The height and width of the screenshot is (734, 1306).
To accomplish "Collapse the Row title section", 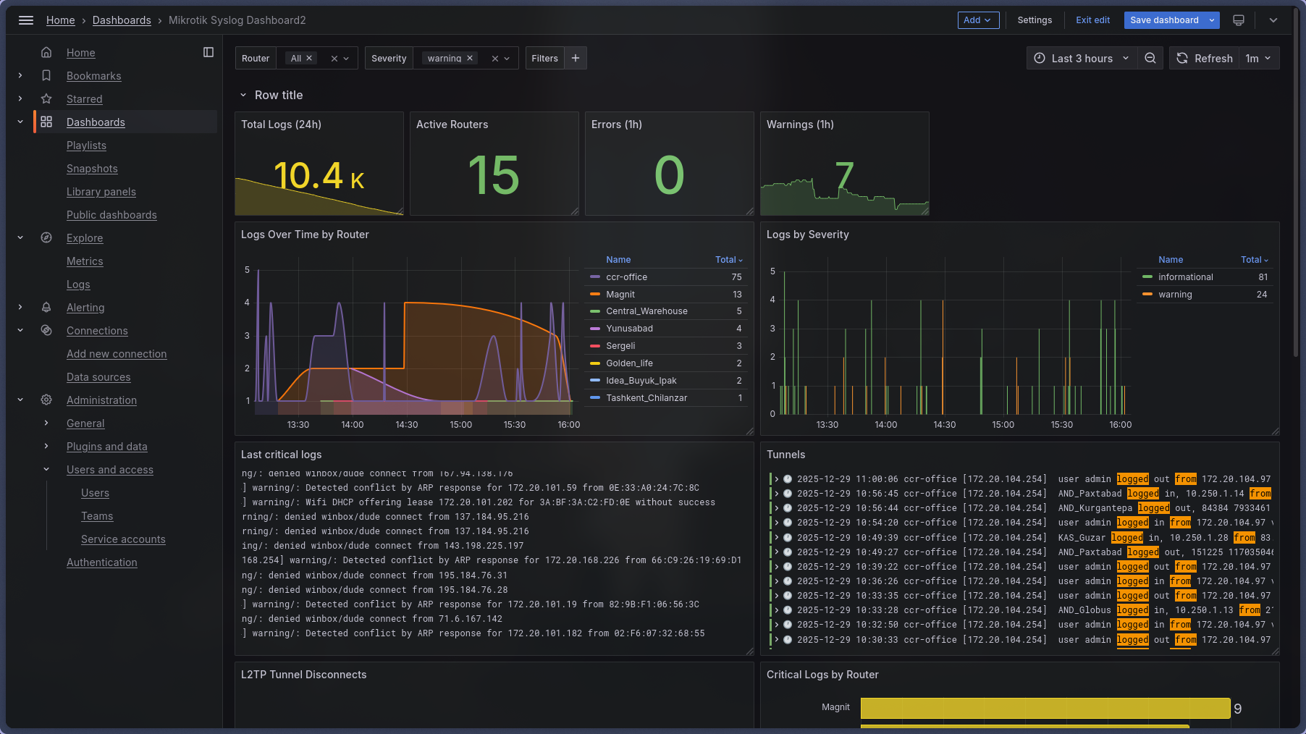I will point(243,95).
